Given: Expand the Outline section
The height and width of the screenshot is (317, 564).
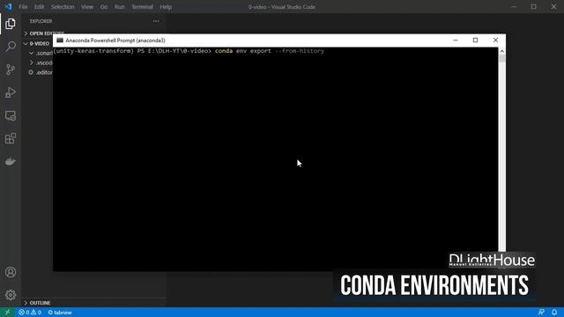Looking at the screenshot, I should point(93,303).
